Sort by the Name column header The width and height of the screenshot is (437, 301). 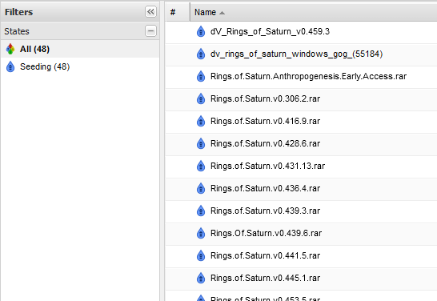tap(314, 12)
